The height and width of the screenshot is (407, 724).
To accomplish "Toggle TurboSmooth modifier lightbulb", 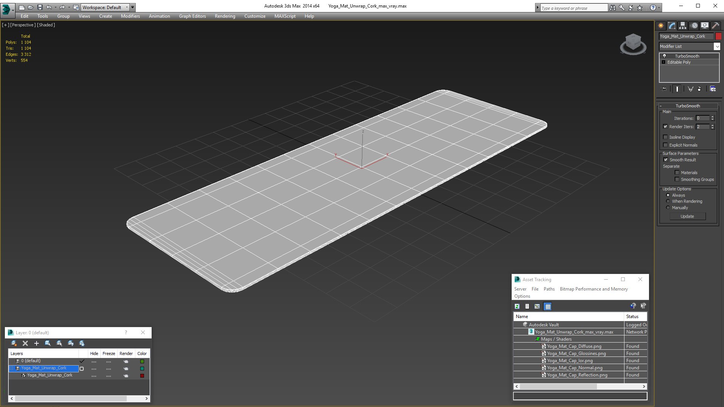I will [664, 56].
